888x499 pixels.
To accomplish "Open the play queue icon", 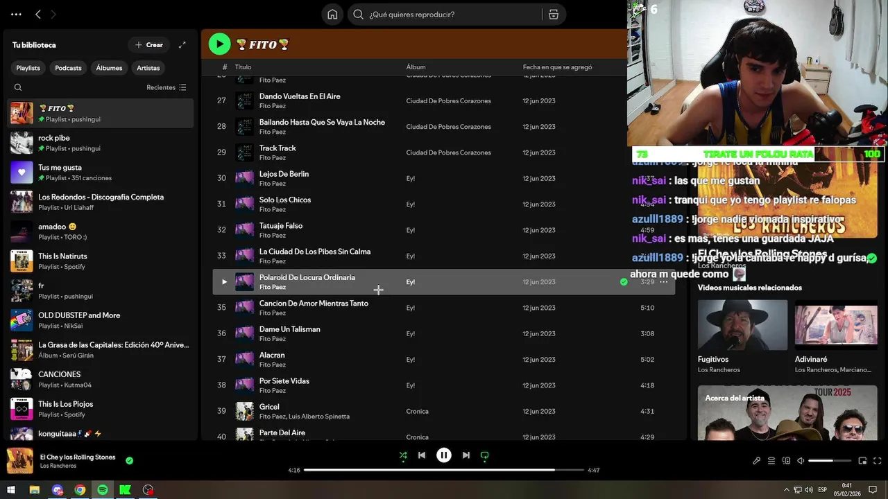I will (771, 461).
